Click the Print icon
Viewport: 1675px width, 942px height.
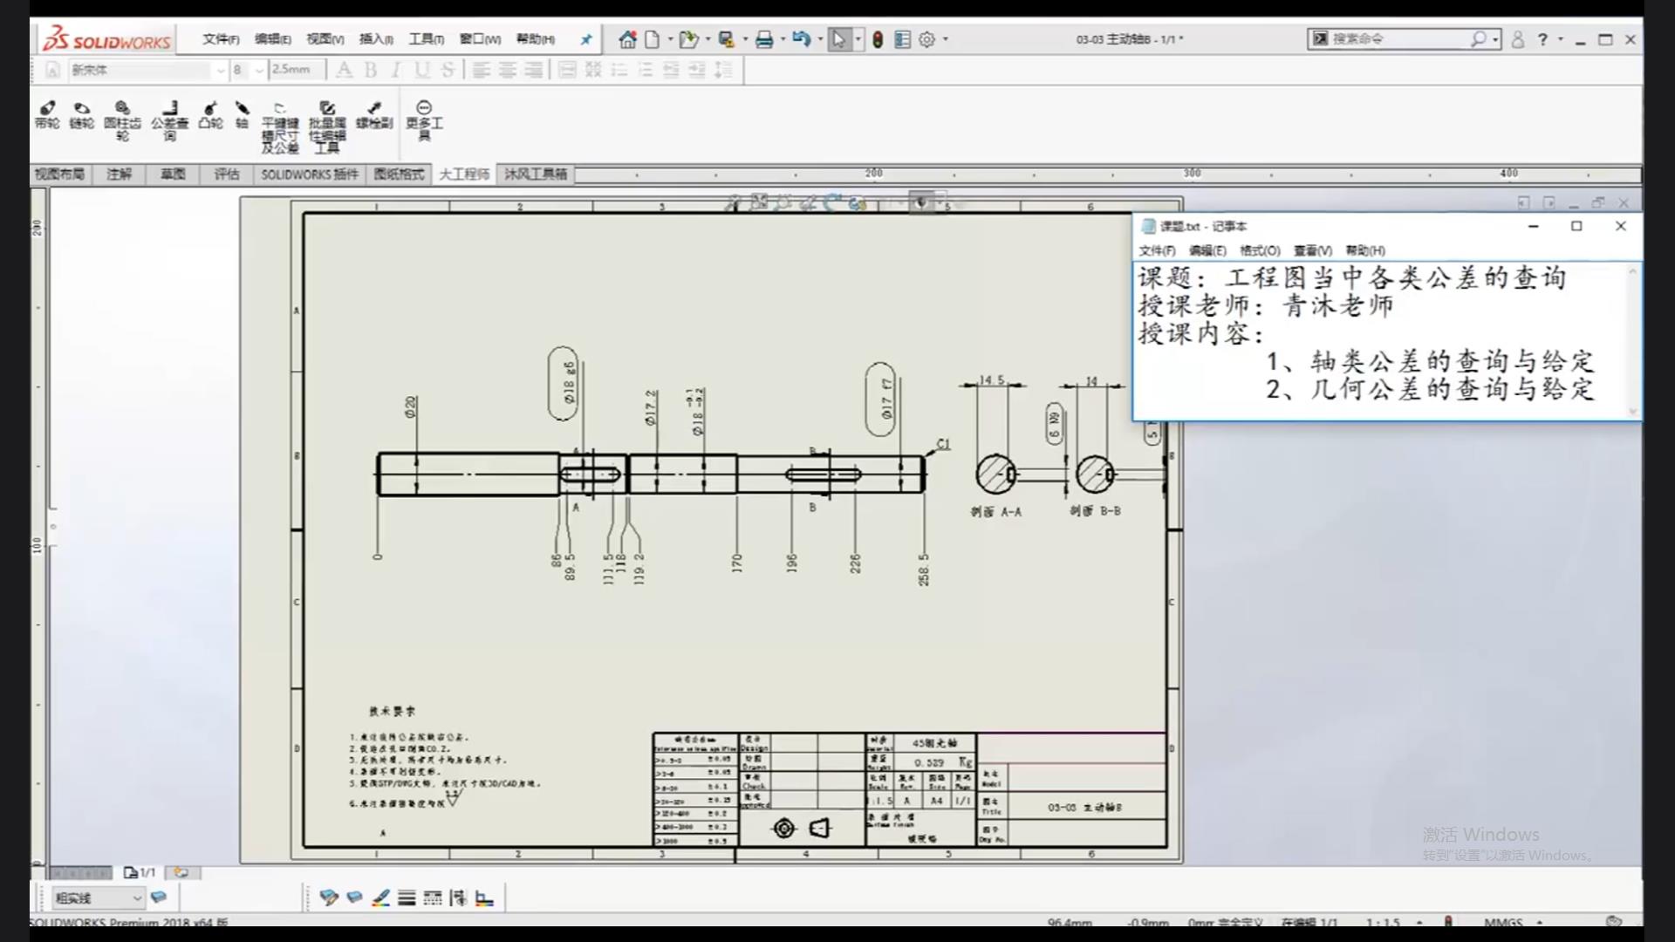click(764, 39)
